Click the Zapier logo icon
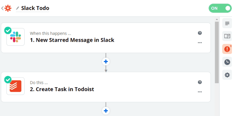This screenshot has width=234, height=116. tap(8, 8)
